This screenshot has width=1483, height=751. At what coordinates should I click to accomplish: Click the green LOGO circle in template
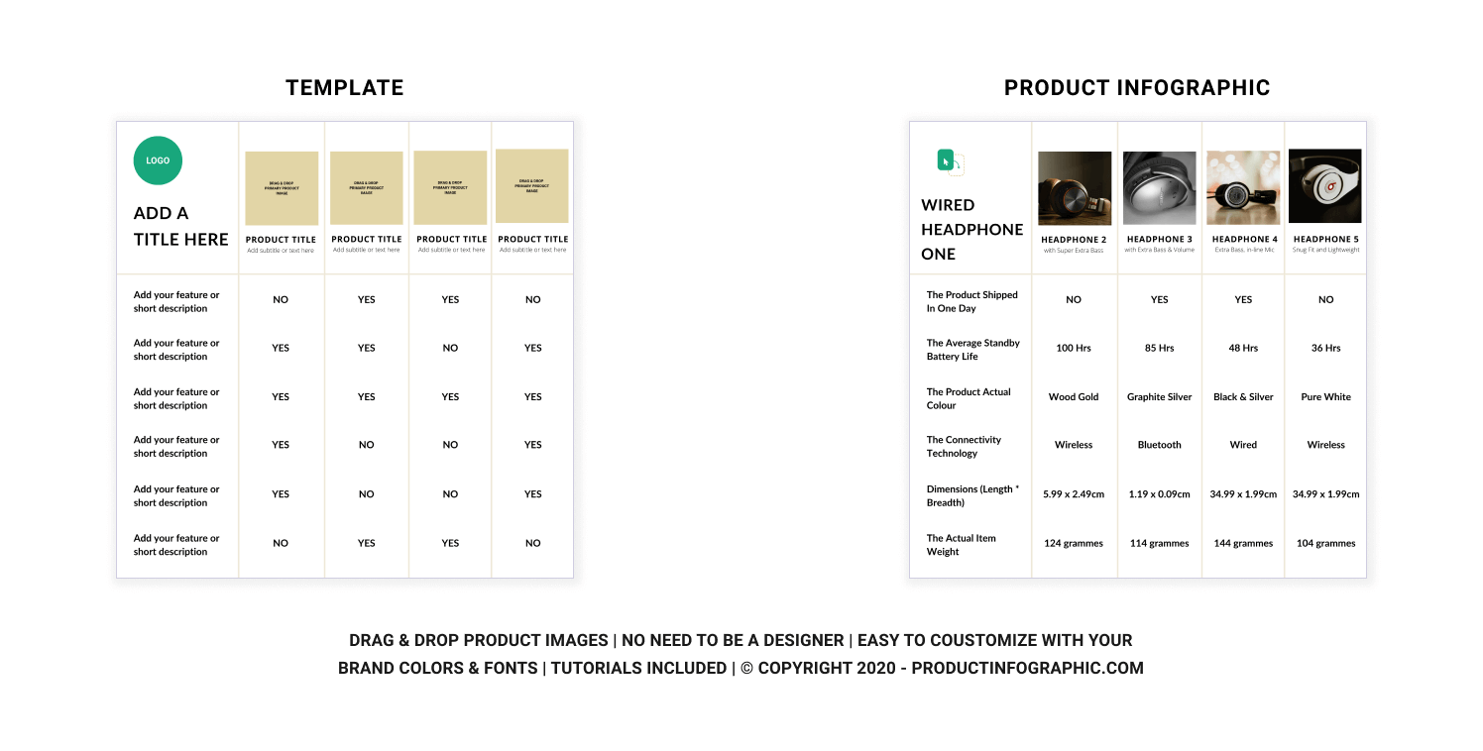158,161
